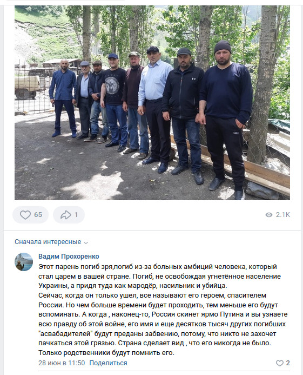Image resolution: width=303 pixels, height=375 pixels.
Task: Open the group photo of eight men
Action: (152, 103)
